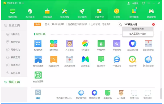The image size is (164, 104).
Task: Click the vertical scrollbar thumb
Action: (161, 93)
